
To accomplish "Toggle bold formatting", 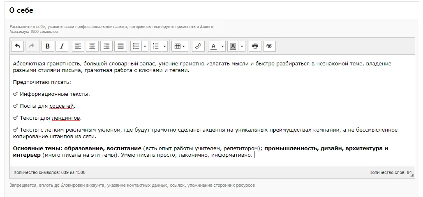I will (x=48, y=46).
